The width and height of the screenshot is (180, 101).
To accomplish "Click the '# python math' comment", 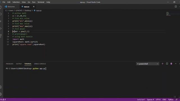I will (19, 13).
